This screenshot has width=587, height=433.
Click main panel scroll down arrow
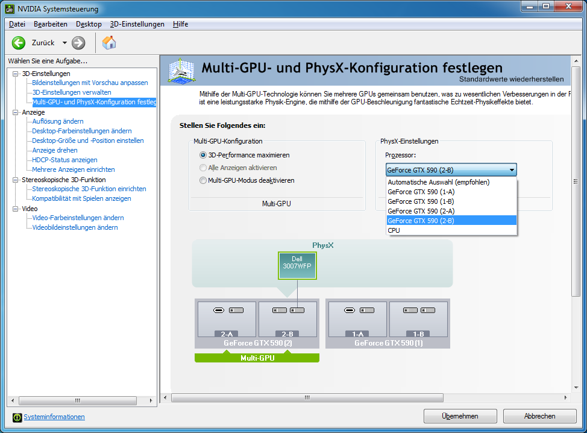tap(576, 388)
